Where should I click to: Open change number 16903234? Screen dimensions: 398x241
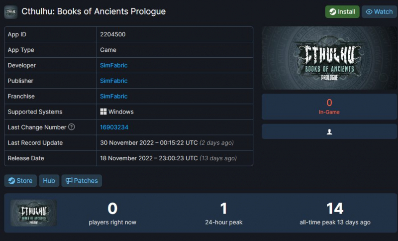tap(114, 127)
